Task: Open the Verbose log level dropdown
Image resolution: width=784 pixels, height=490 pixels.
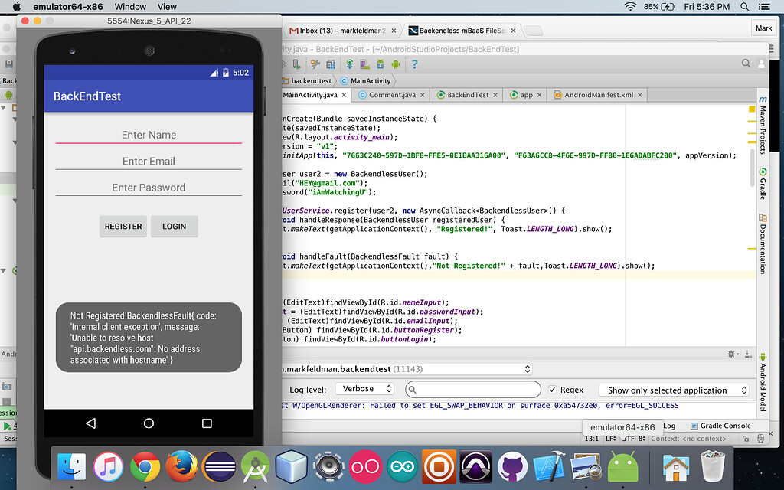Action: (365, 388)
